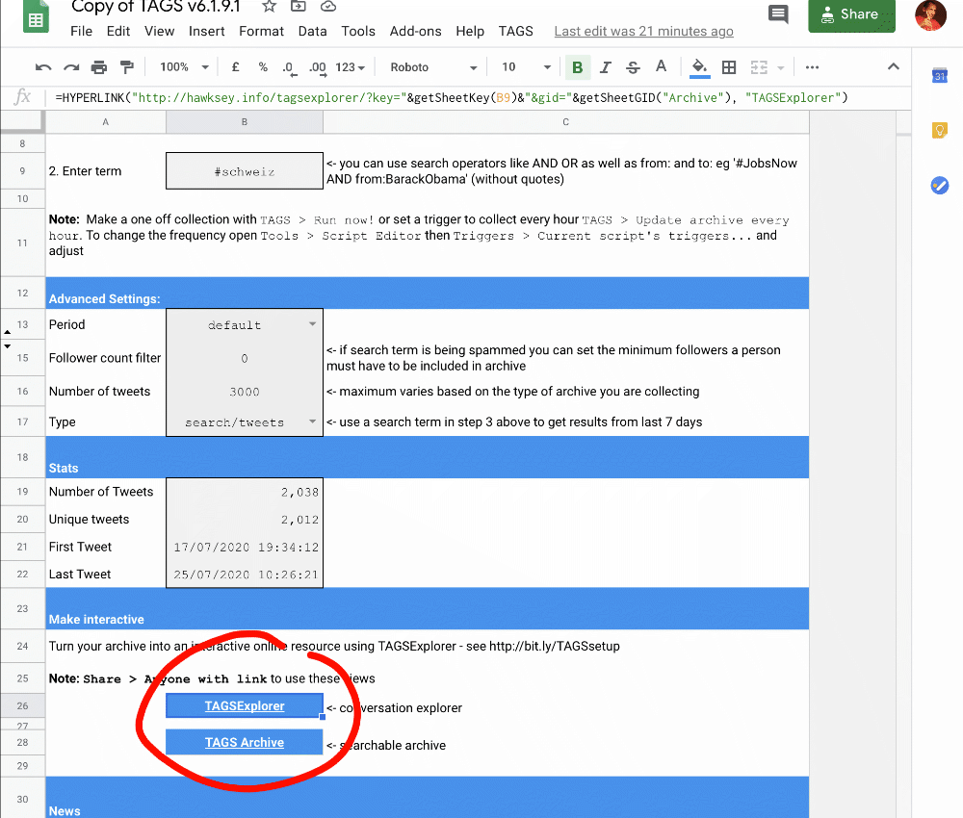Click the Move to folder icon

299,6
